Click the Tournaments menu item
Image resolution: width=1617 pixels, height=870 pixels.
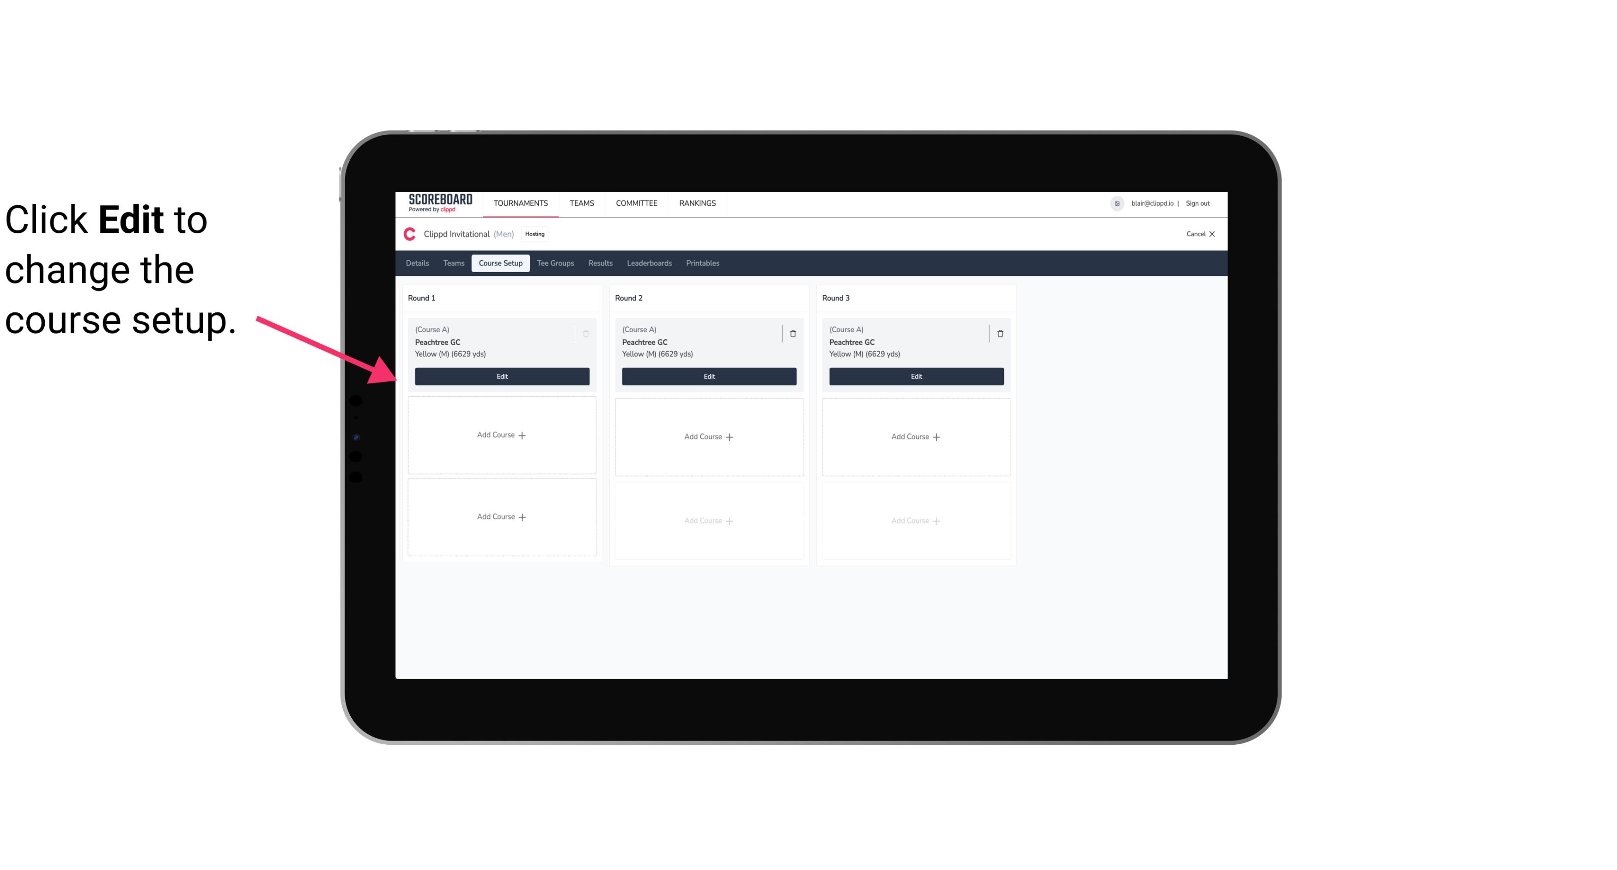(523, 202)
